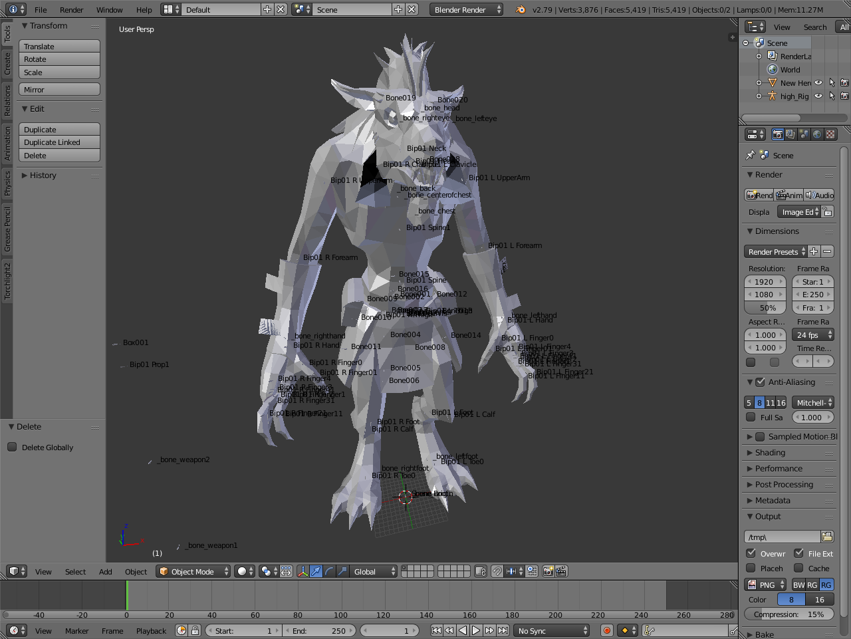Adjust the PNG Compression slider
This screenshot has height=639, width=851.
[789, 614]
